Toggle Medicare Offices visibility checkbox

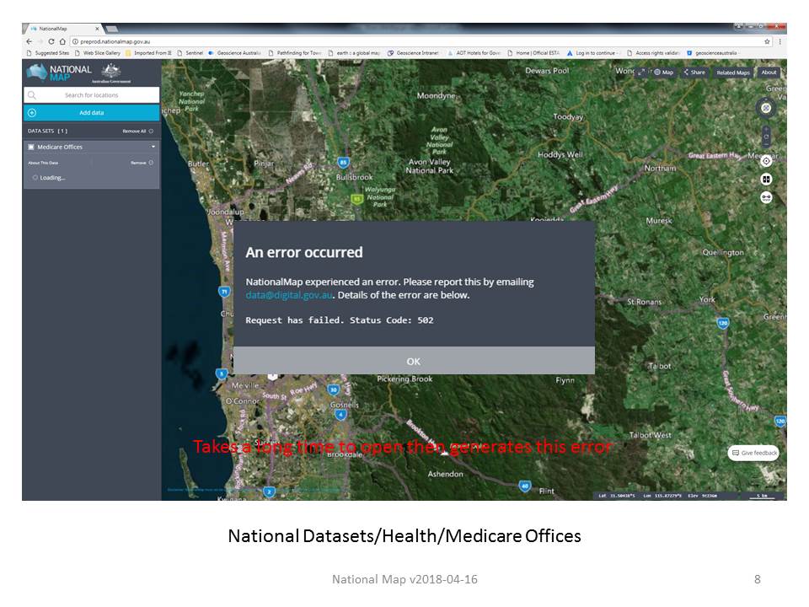[31, 147]
